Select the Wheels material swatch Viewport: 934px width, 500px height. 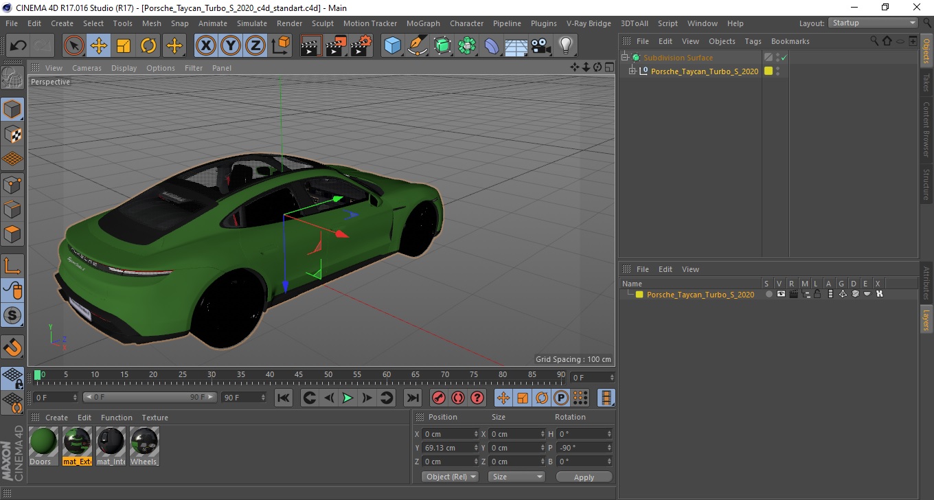pyautogui.click(x=144, y=441)
